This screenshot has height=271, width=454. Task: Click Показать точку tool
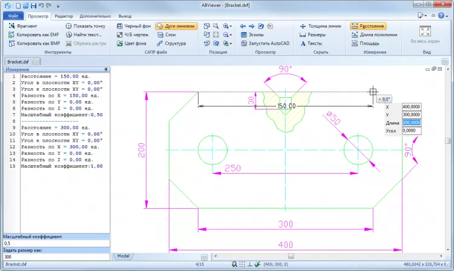85,26
